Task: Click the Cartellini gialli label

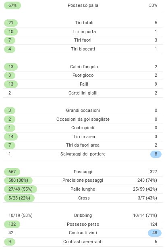Action: point(83,93)
